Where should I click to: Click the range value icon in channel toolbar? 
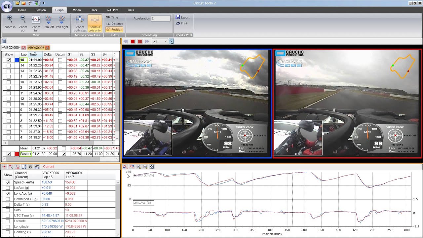(24, 167)
